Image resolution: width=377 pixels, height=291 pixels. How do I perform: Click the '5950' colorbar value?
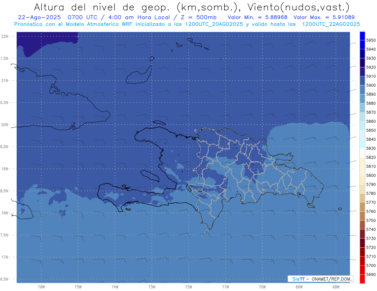click(371, 40)
